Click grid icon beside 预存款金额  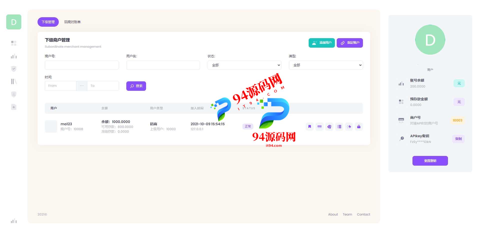pos(401,102)
